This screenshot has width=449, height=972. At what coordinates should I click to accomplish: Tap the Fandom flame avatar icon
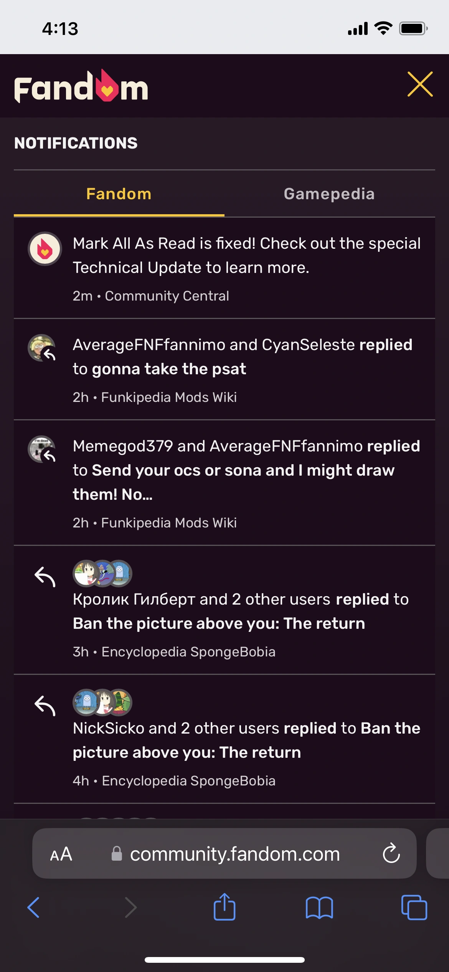(x=45, y=249)
